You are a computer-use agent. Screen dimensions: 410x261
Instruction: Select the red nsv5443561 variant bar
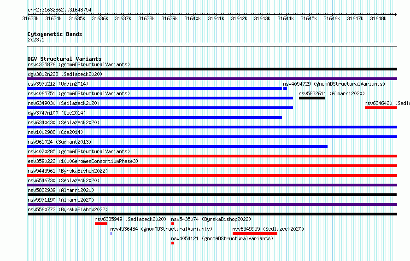point(212,175)
